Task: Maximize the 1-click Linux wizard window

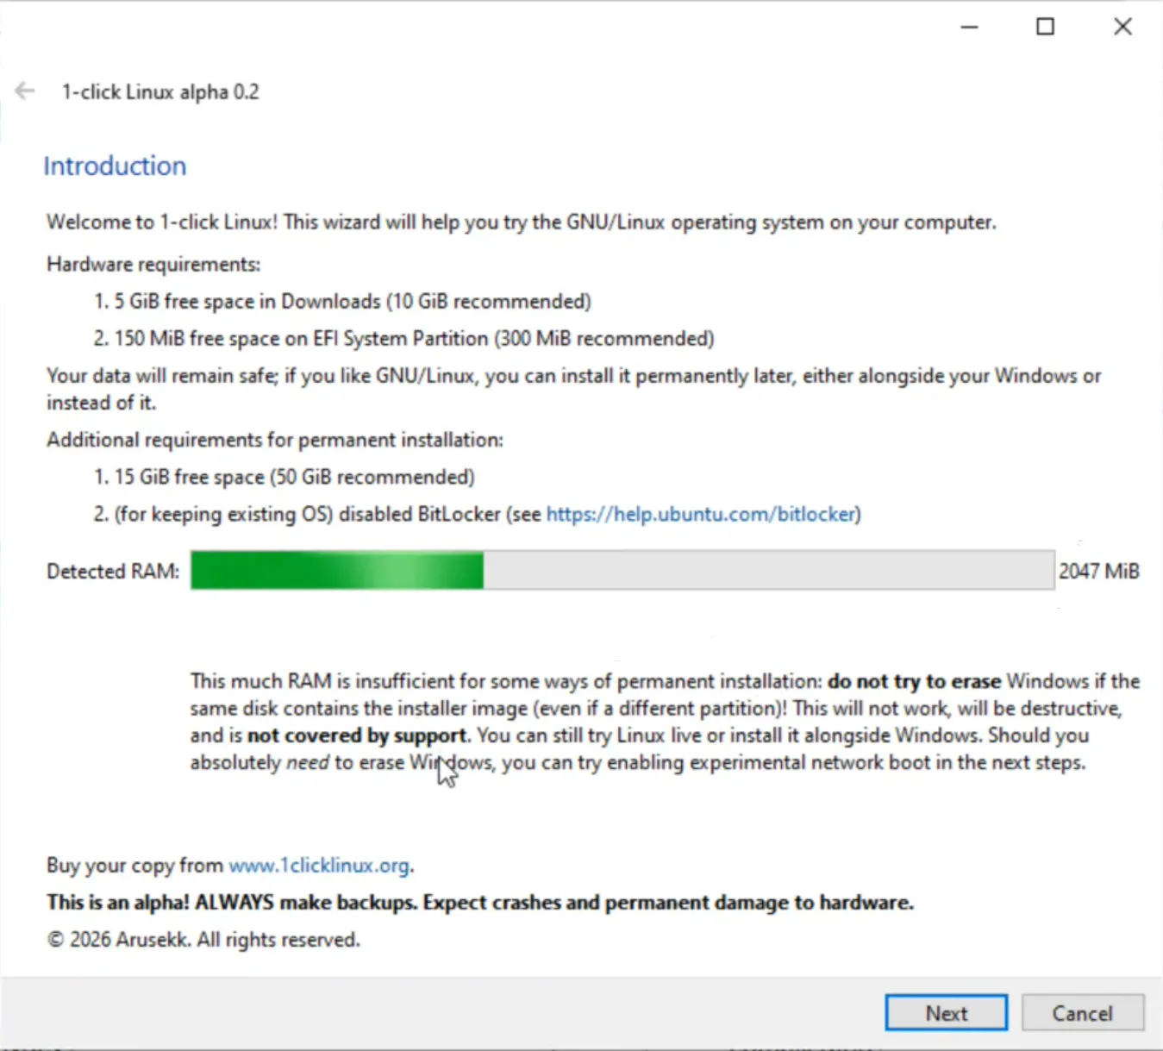Action: [1045, 27]
